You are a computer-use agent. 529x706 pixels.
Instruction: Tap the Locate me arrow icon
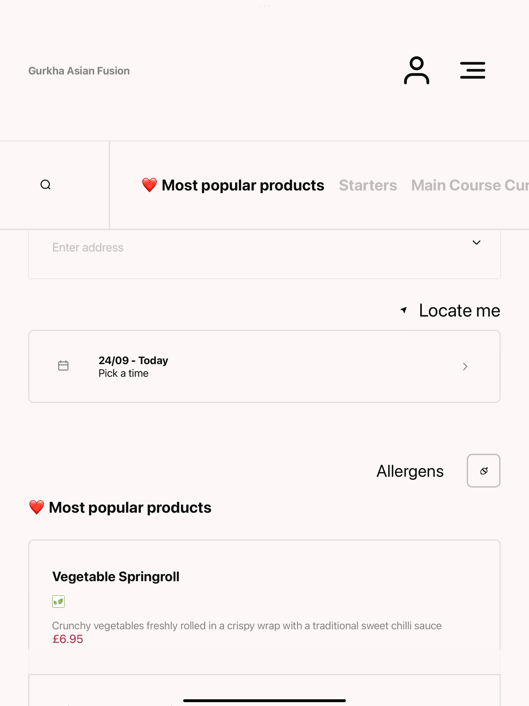(404, 310)
